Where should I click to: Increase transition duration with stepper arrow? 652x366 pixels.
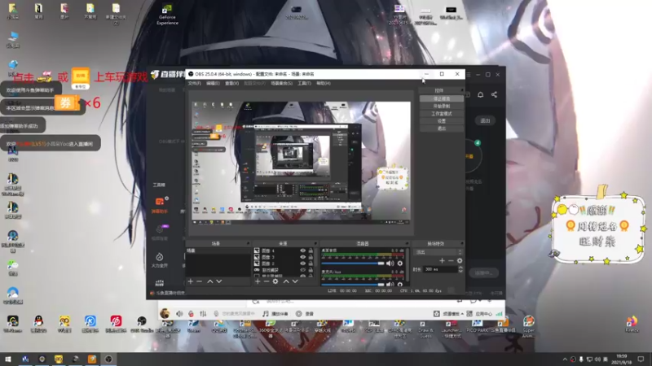click(460, 268)
